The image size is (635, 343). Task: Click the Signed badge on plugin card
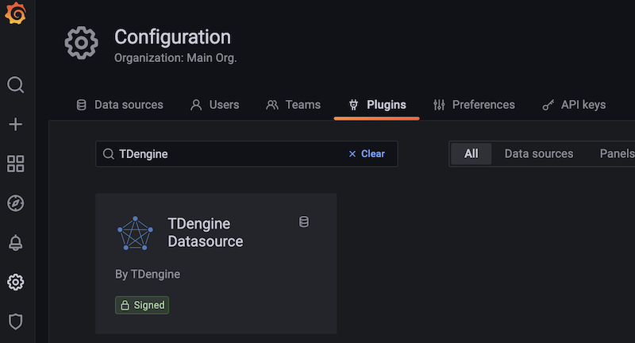142,305
